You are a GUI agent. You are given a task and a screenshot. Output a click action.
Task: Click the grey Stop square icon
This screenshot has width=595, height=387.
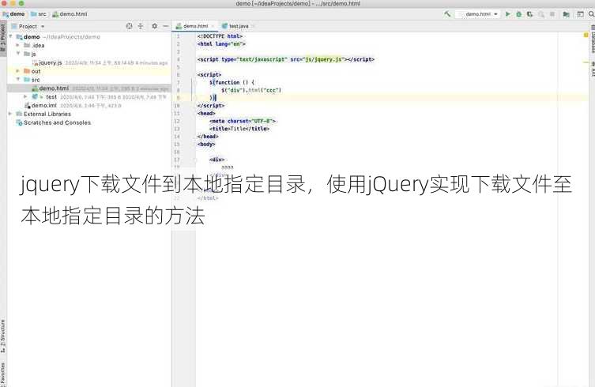pyautogui.click(x=552, y=14)
